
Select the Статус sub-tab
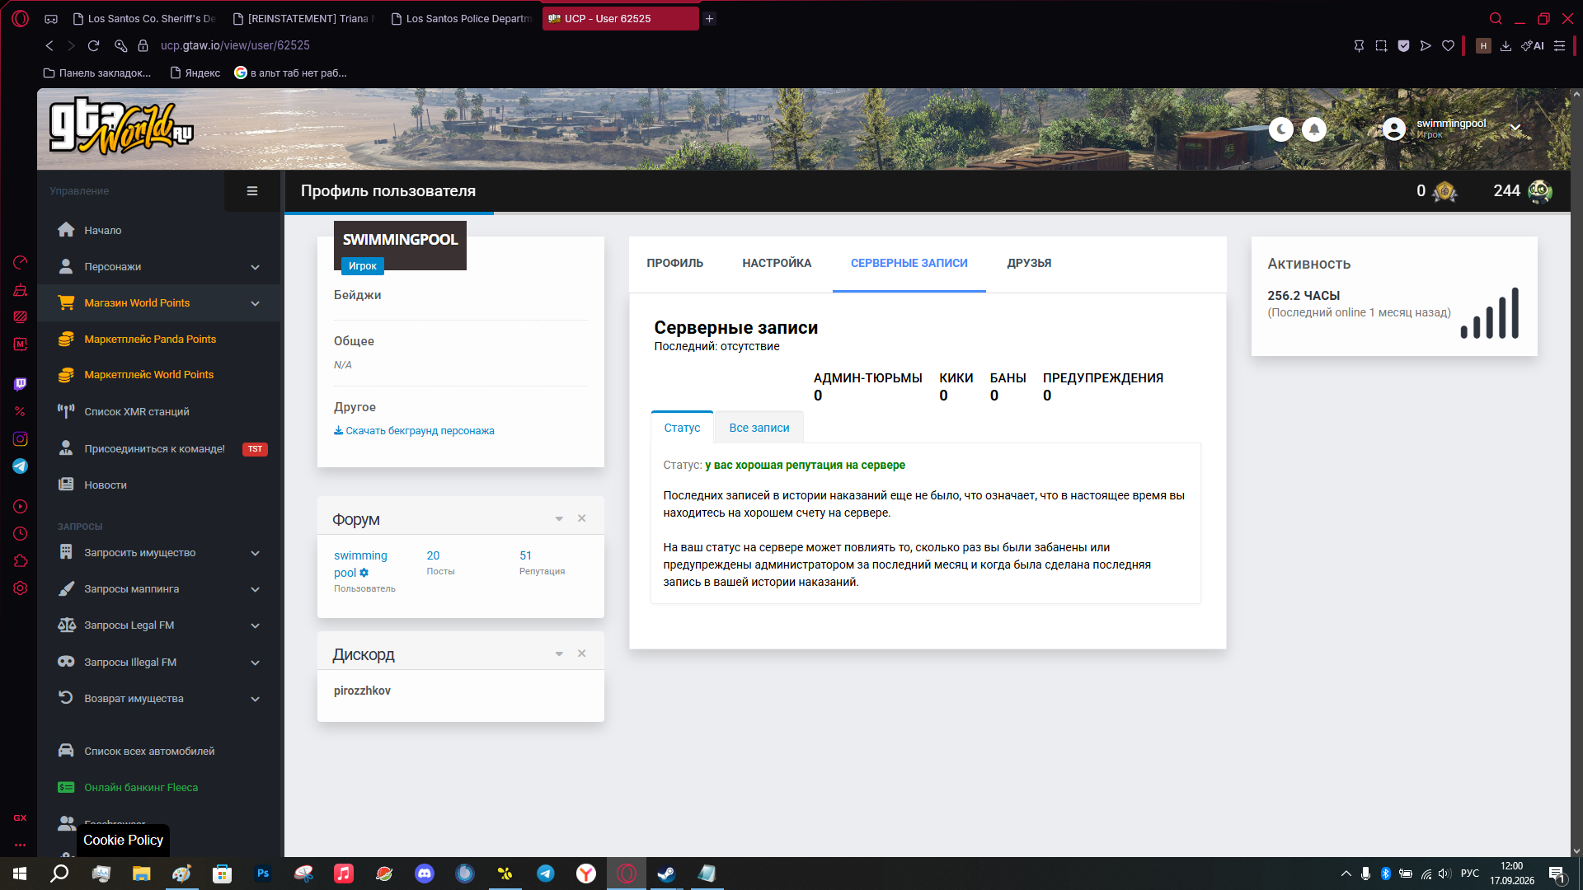coord(682,428)
